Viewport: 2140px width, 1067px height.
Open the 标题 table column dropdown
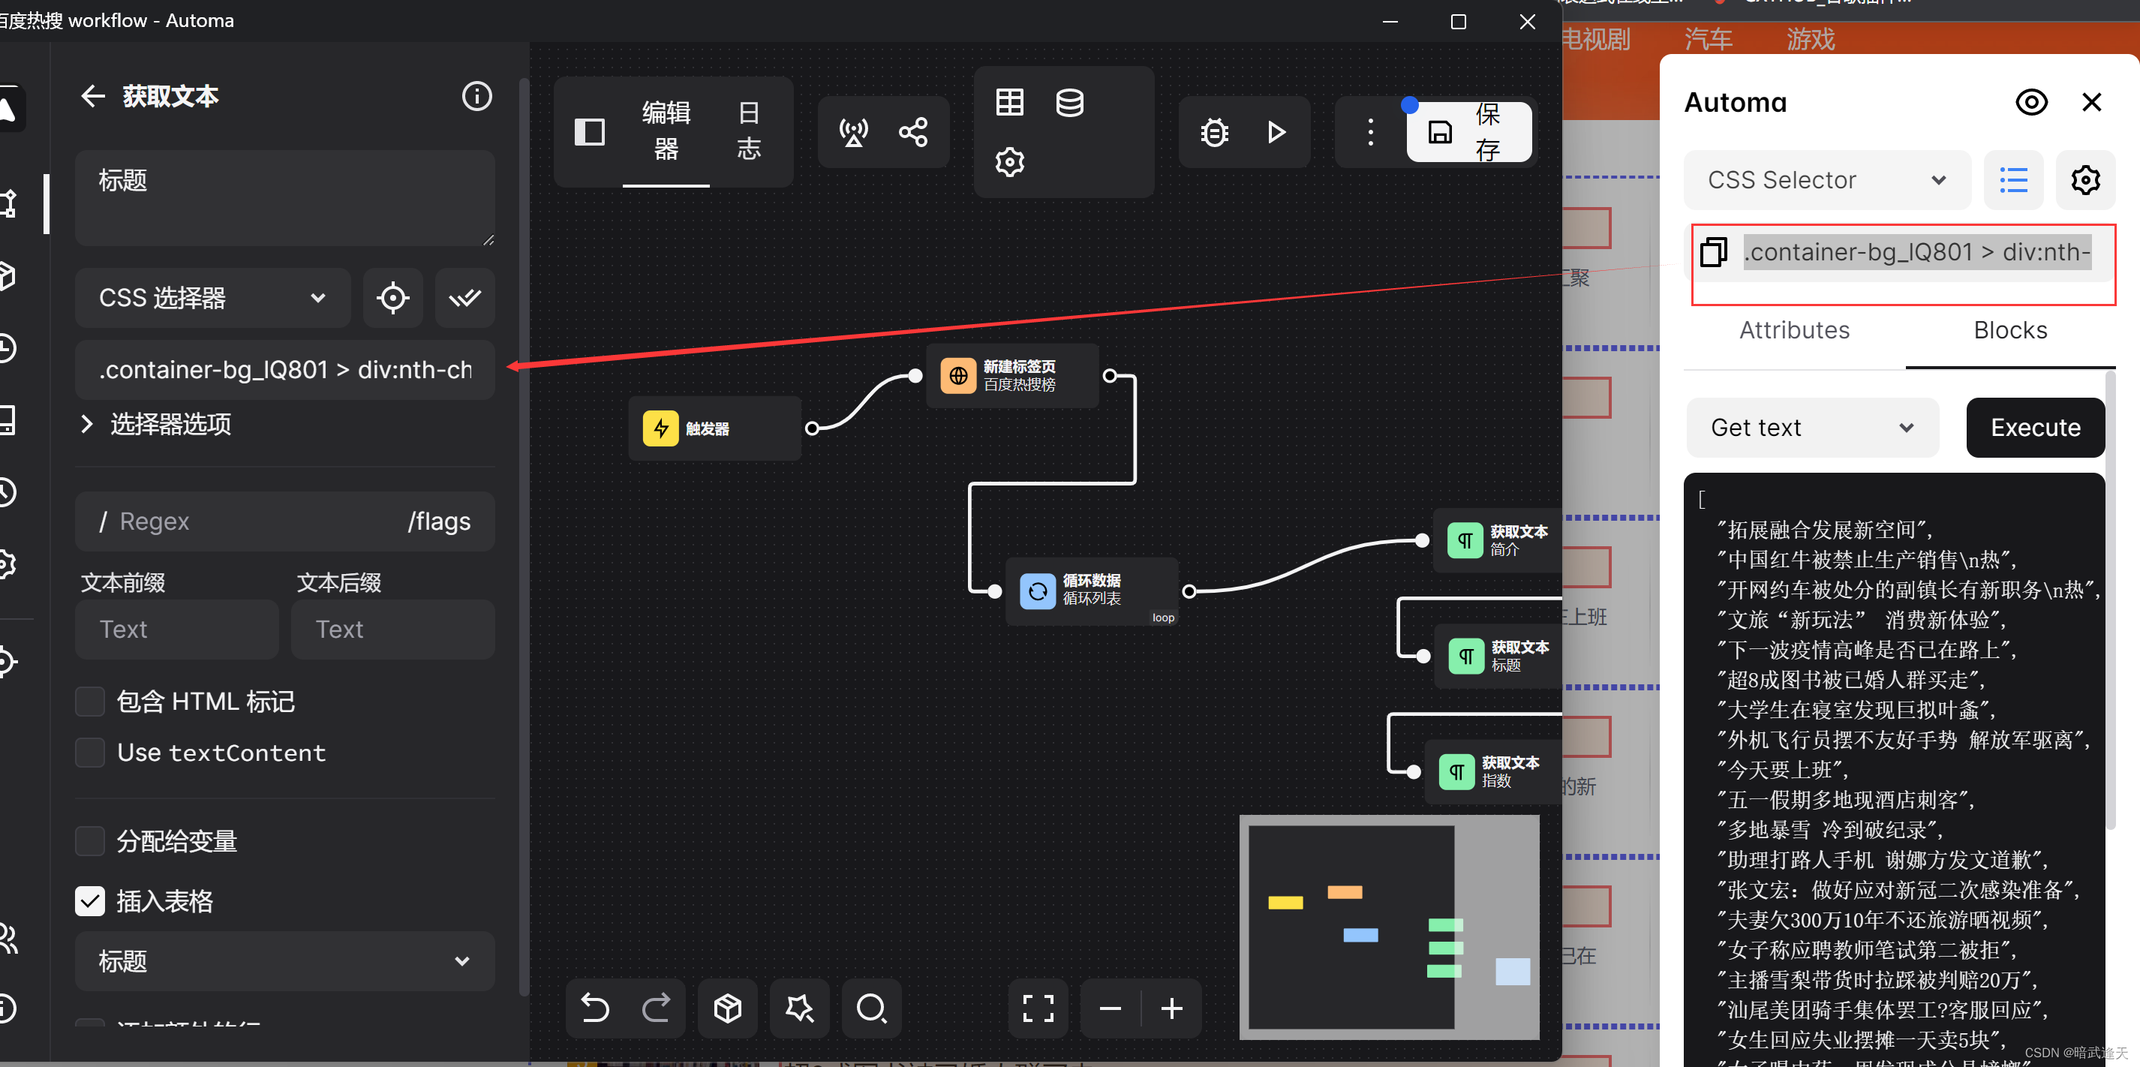(x=285, y=961)
